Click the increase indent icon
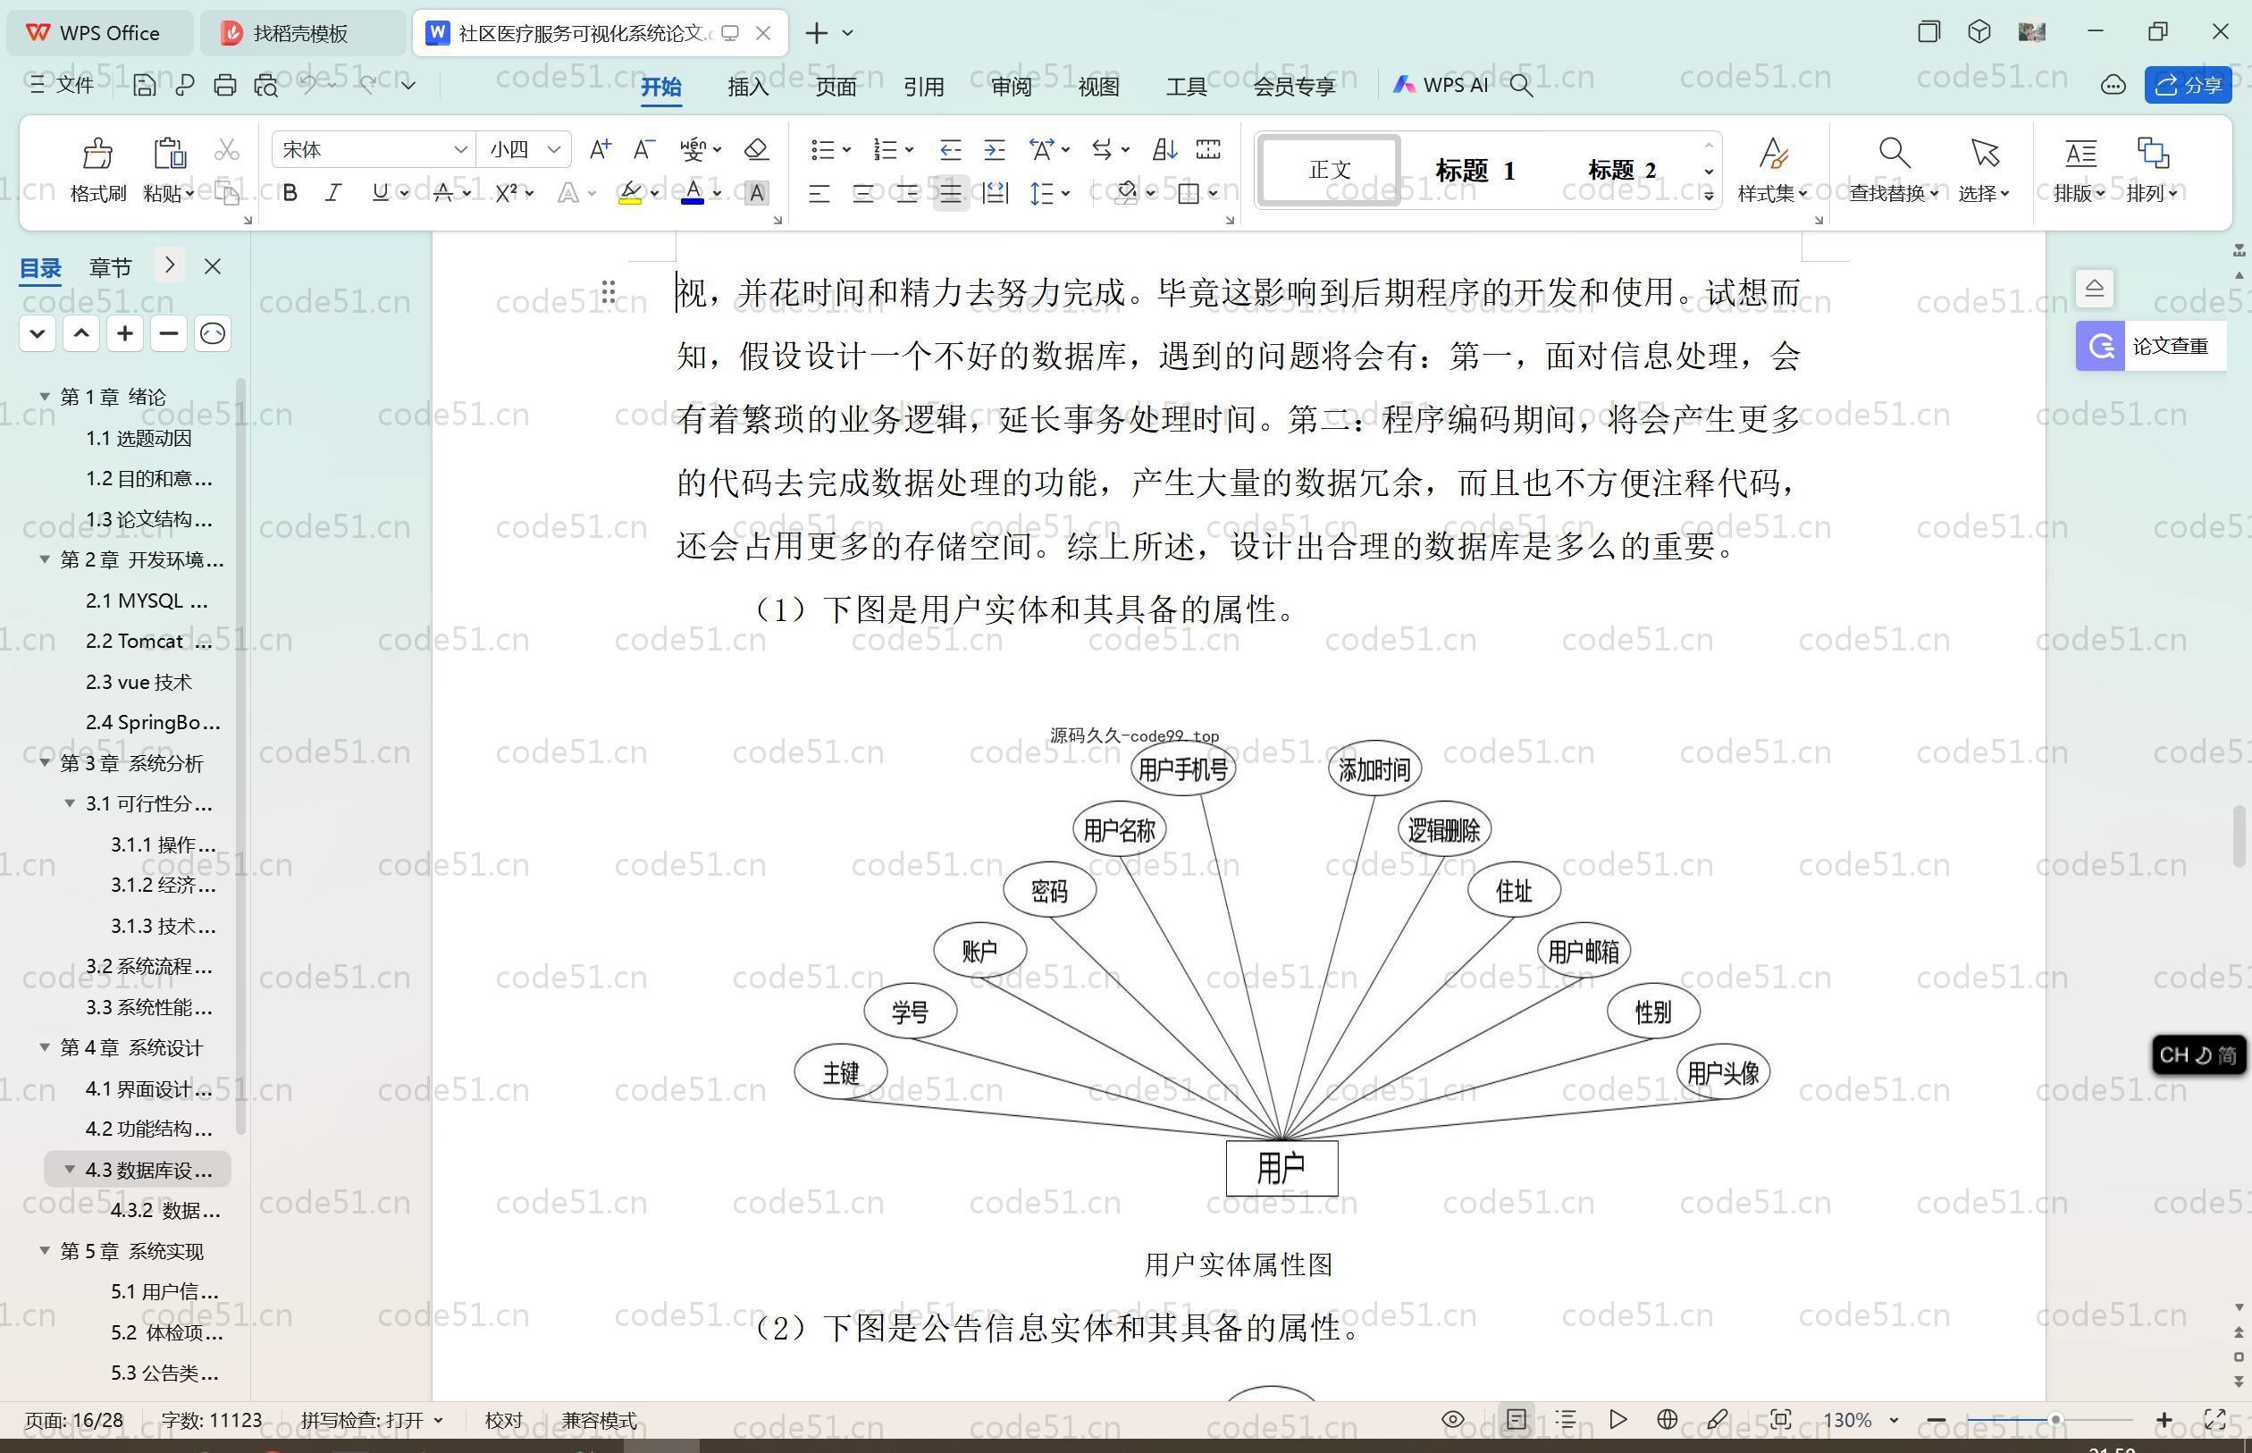This screenshot has height=1453, width=2252. click(x=995, y=149)
